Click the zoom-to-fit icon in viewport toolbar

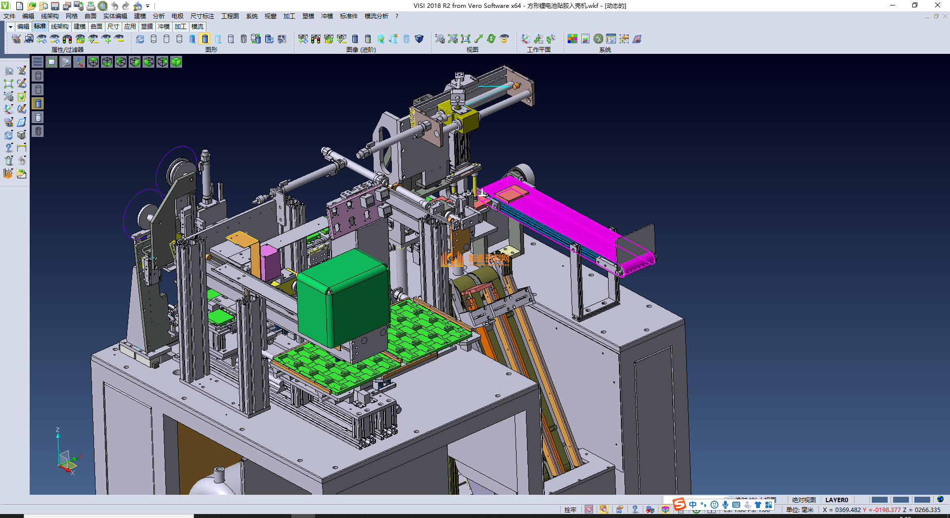[x=51, y=62]
